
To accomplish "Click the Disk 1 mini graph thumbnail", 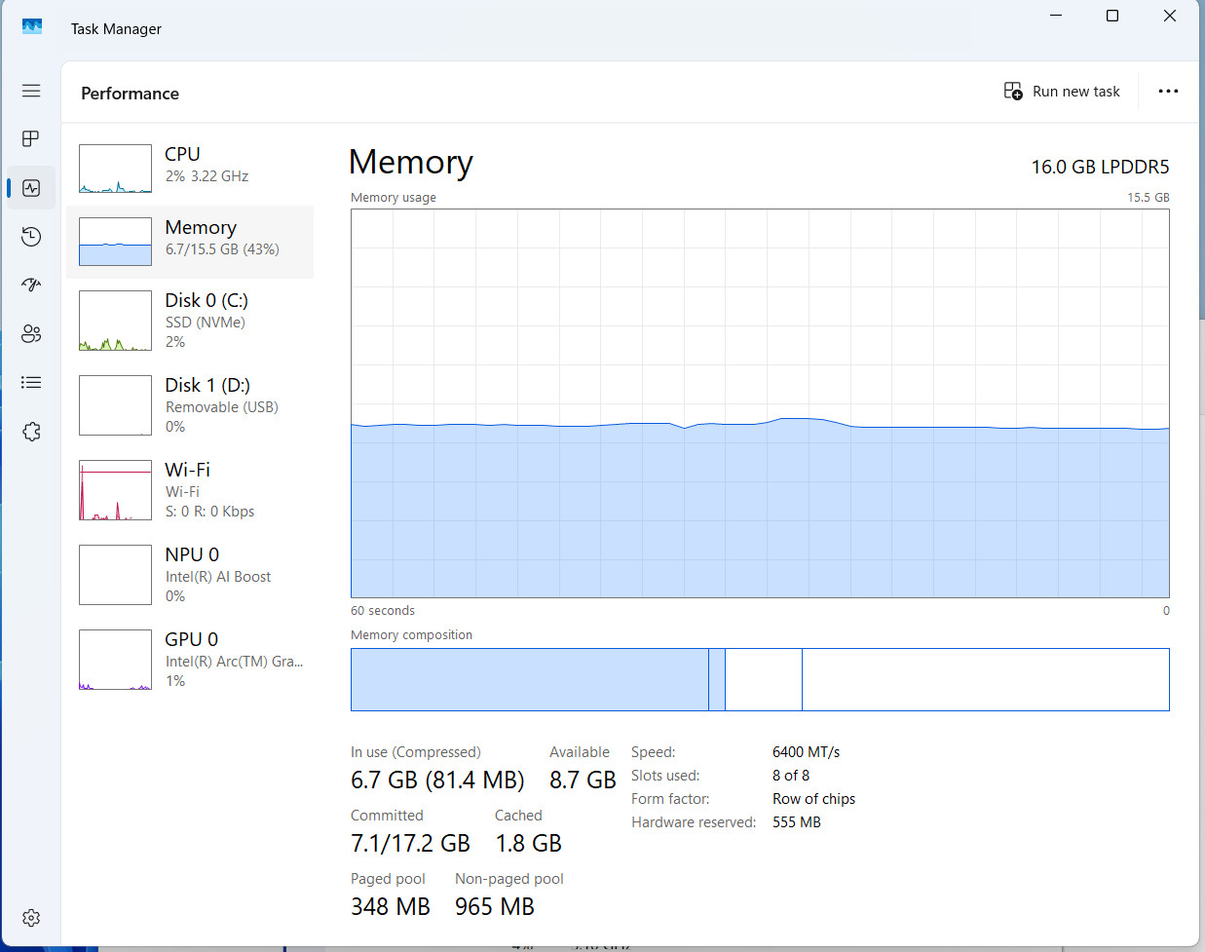I will point(115,405).
